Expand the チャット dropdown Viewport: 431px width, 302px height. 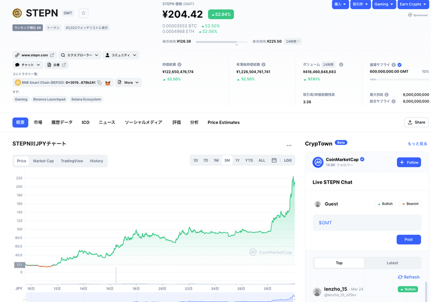[x=28, y=65]
